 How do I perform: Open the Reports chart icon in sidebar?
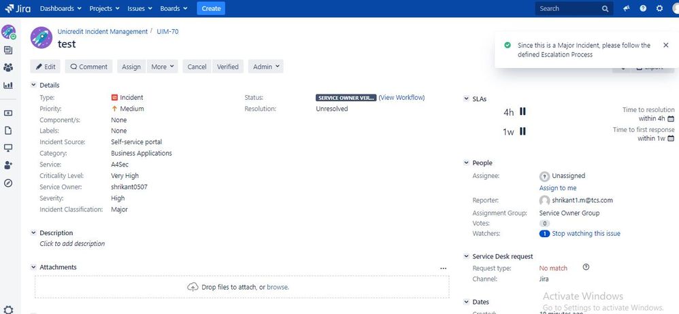[7, 85]
